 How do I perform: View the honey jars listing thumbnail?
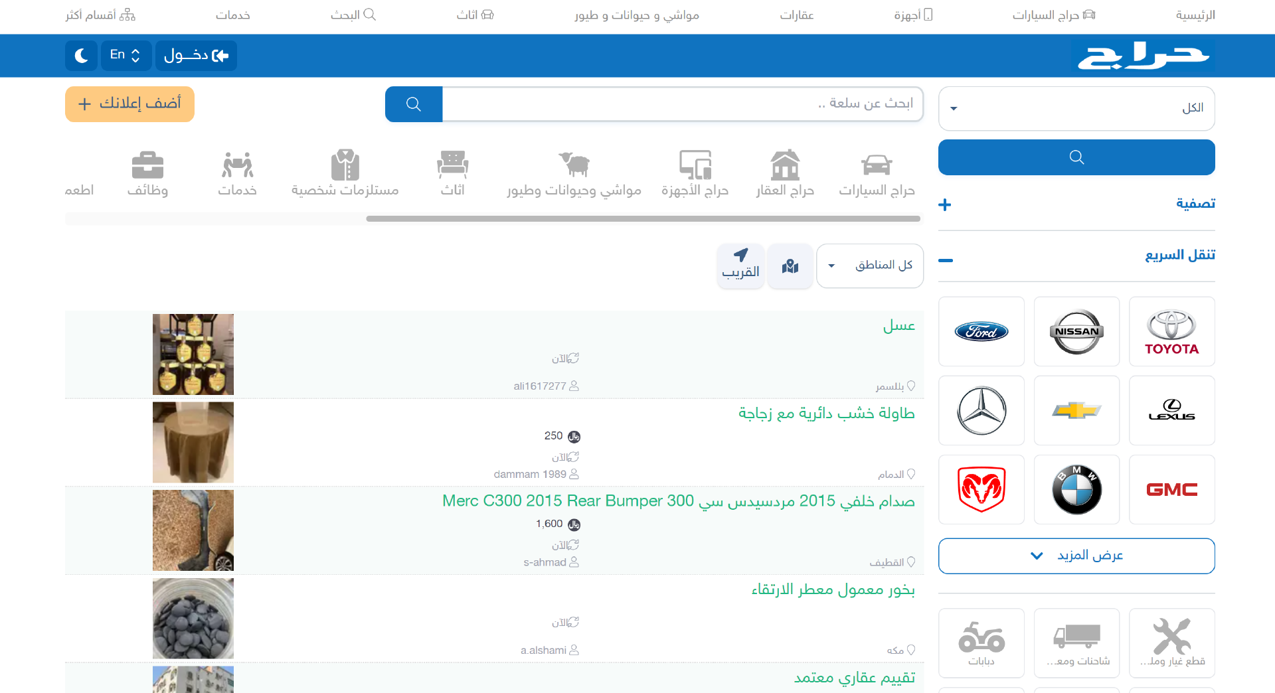(193, 354)
